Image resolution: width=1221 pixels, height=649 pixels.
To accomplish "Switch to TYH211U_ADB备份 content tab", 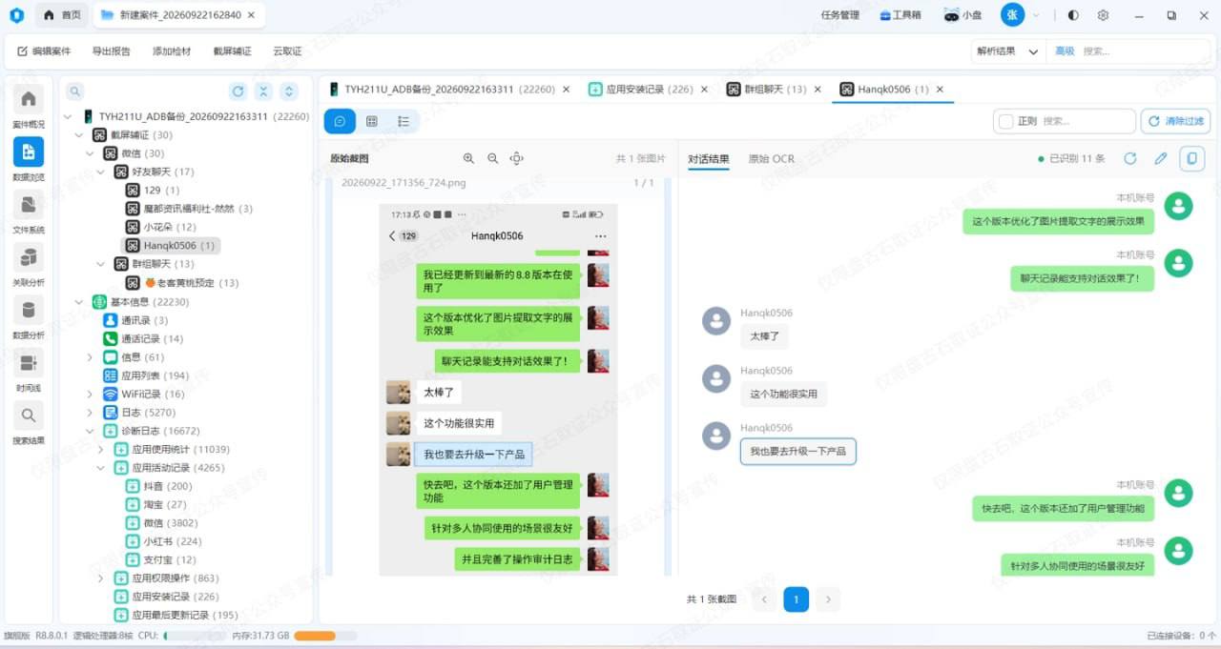I will (x=449, y=89).
